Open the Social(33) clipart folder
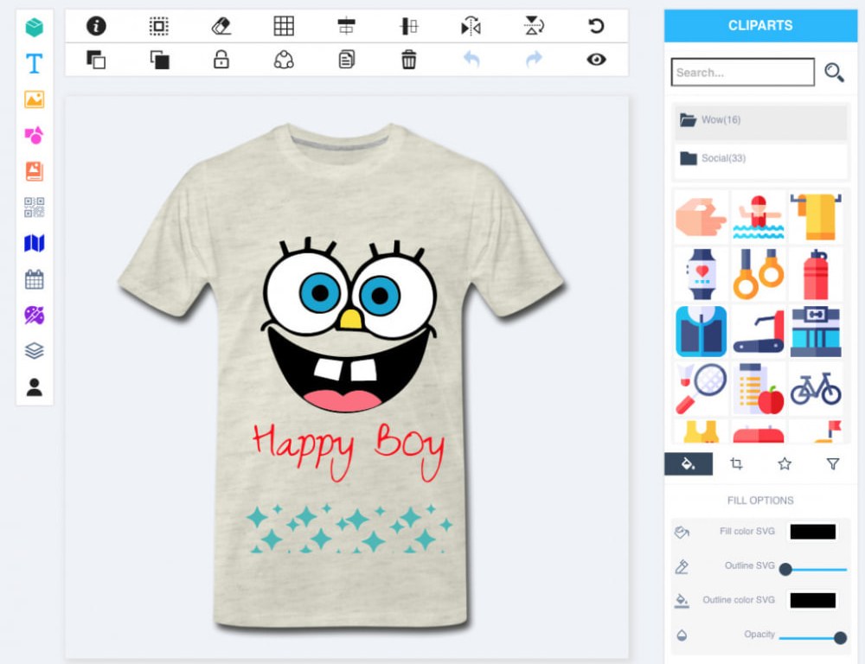Image resolution: width=865 pixels, height=664 pixels. 760,159
